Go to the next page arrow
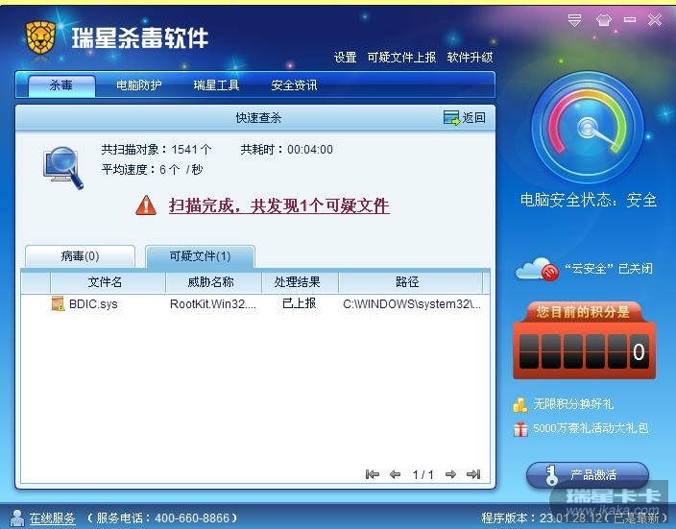The height and width of the screenshot is (529, 676). click(x=450, y=474)
